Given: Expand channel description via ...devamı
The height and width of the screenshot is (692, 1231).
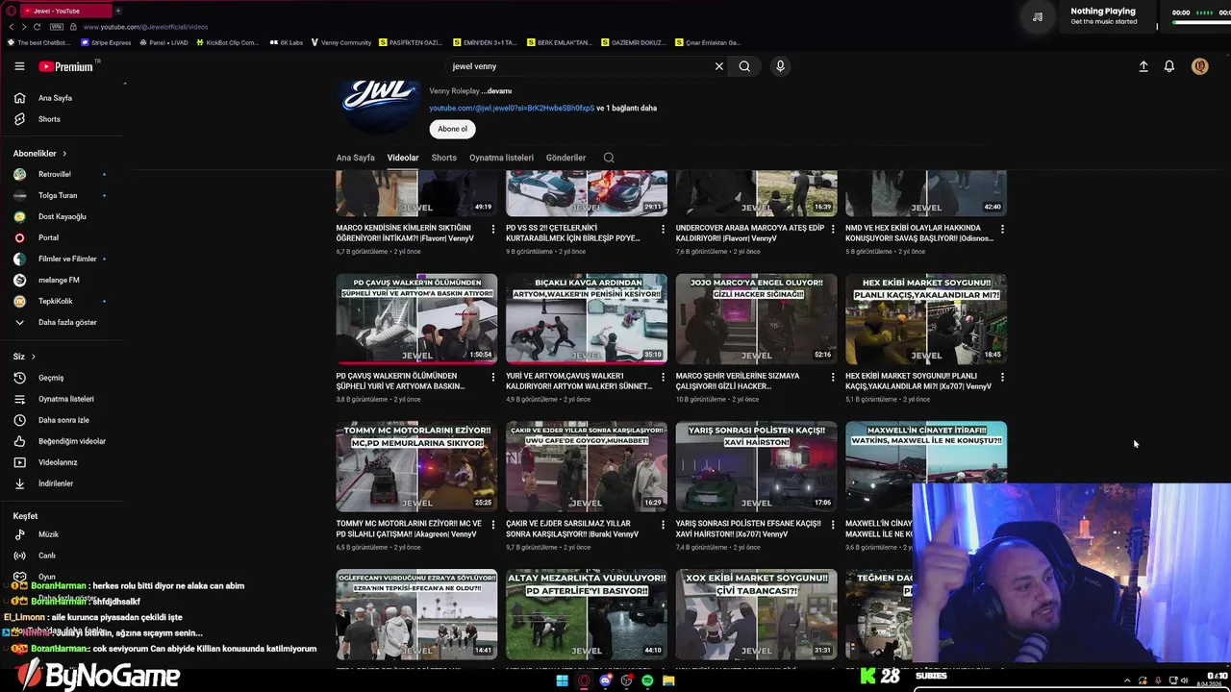Looking at the screenshot, I should (x=496, y=91).
